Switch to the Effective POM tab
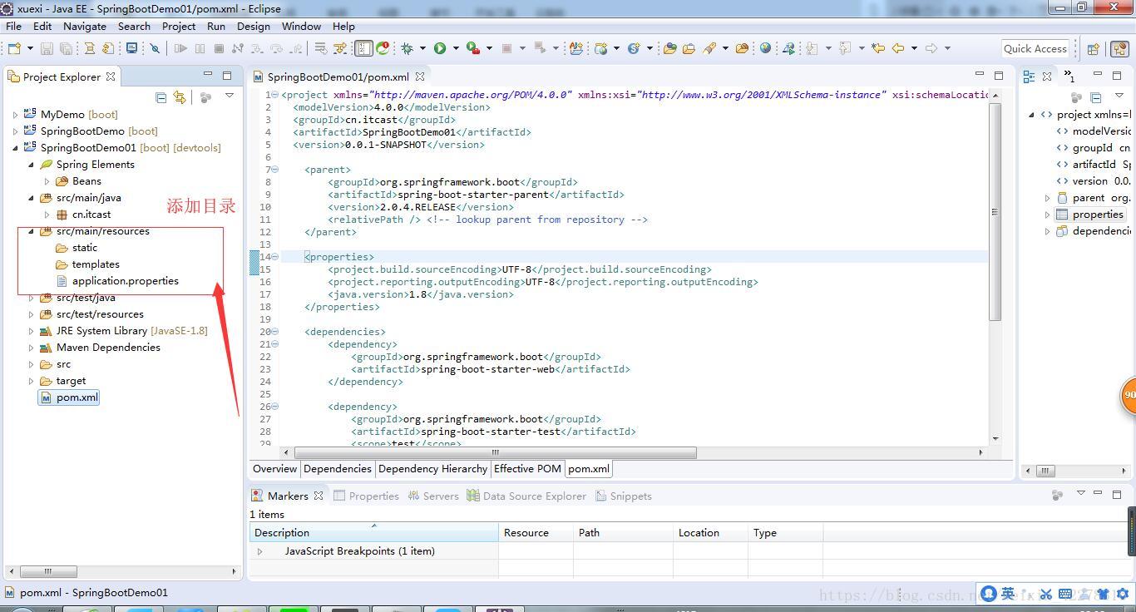This screenshot has width=1136, height=612. tap(527, 469)
